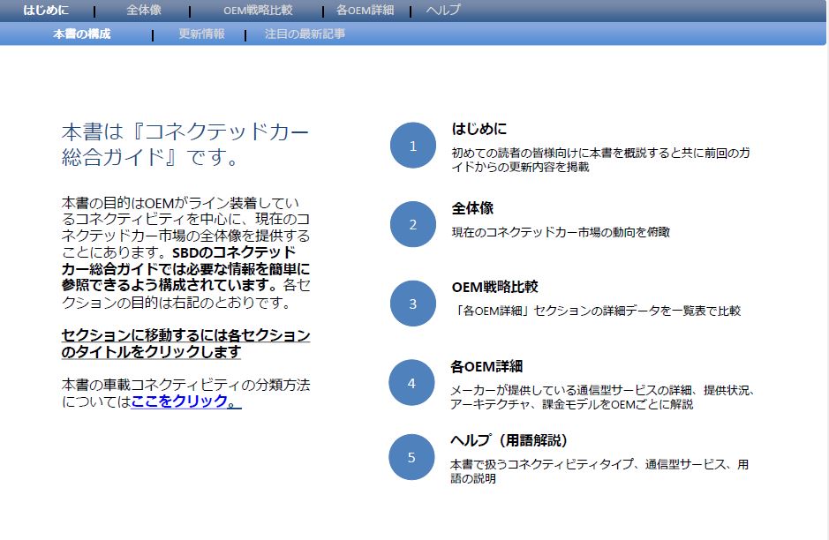Select the 本書の構成 sub-tab

point(82,34)
